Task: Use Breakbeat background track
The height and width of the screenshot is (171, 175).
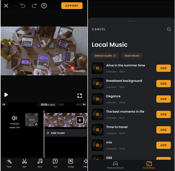Action: [x=163, y=83]
